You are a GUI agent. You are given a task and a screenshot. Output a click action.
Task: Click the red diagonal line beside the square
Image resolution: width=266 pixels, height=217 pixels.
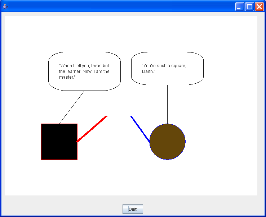pyautogui.click(x=92, y=129)
